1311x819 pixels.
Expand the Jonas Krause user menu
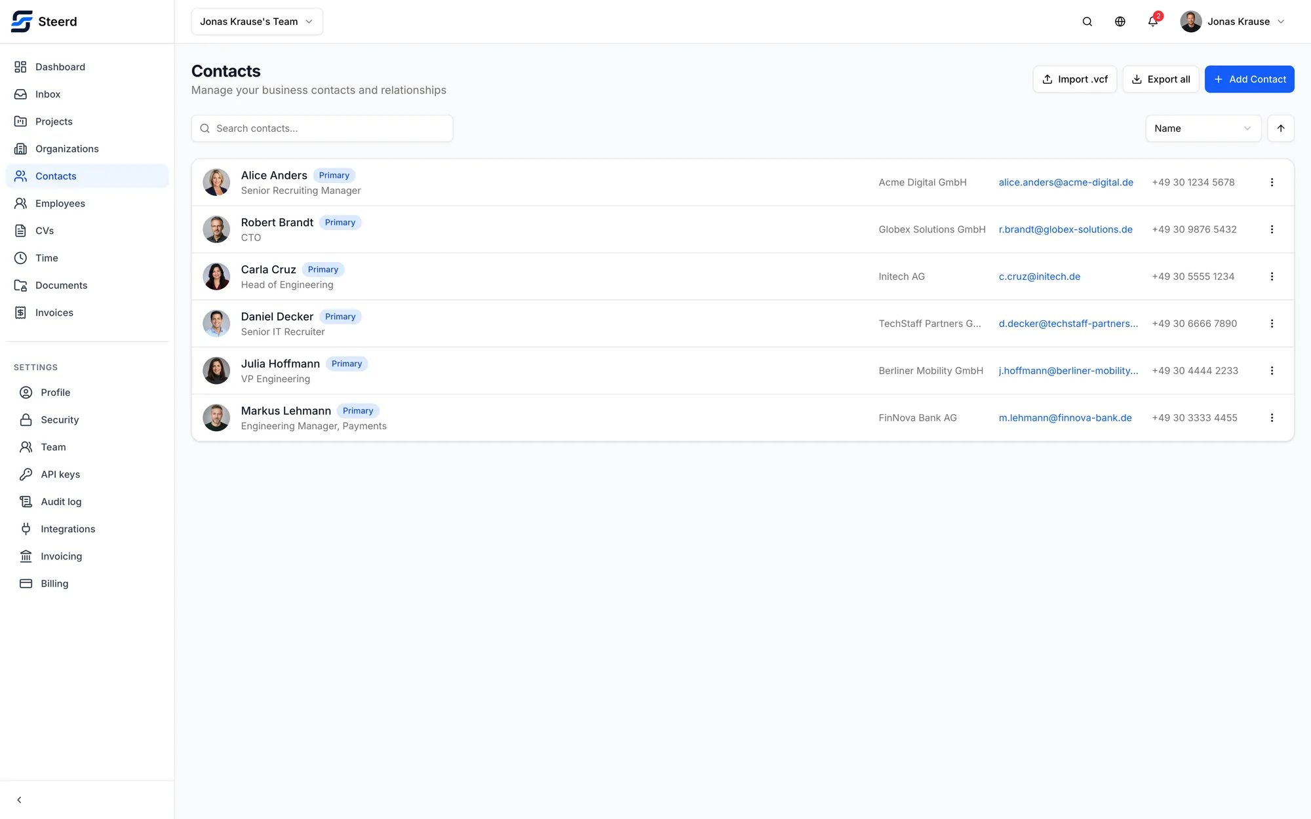(1233, 22)
